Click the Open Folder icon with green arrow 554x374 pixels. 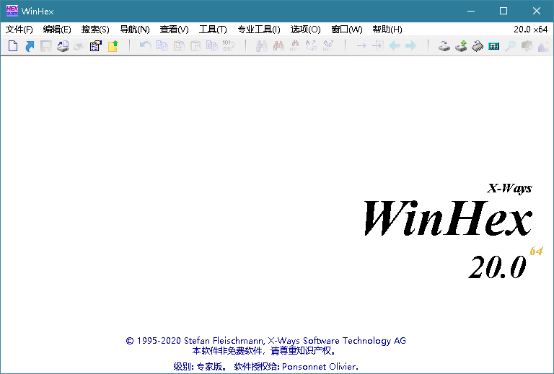[x=113, y=46]
